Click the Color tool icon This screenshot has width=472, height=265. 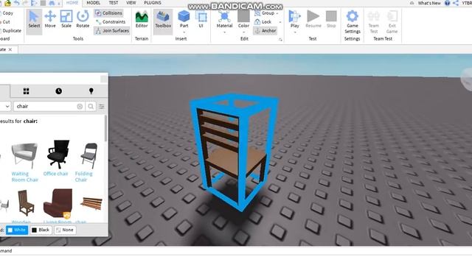point(243,17)
